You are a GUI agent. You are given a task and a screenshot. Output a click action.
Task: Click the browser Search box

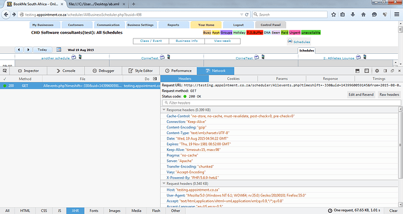290,15
